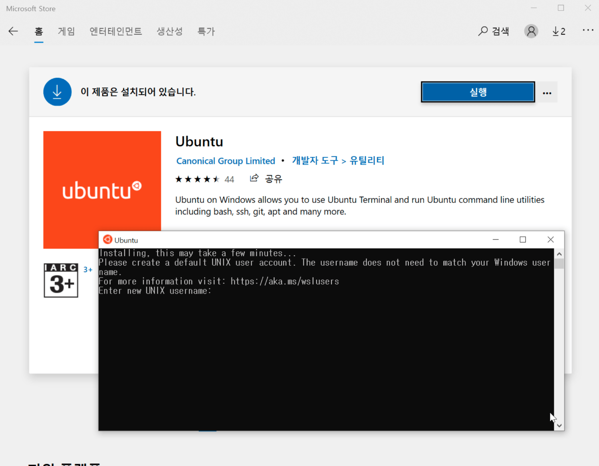This screenshot has height=466, width=599.
Task: Minimize the Microsoft Store window
Action: pyautogui.click(x=534, y=8)
